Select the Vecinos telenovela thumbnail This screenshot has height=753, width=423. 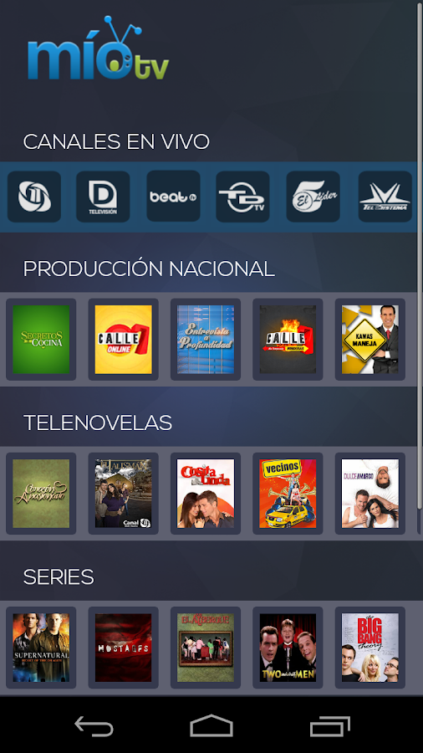point(288,494)
